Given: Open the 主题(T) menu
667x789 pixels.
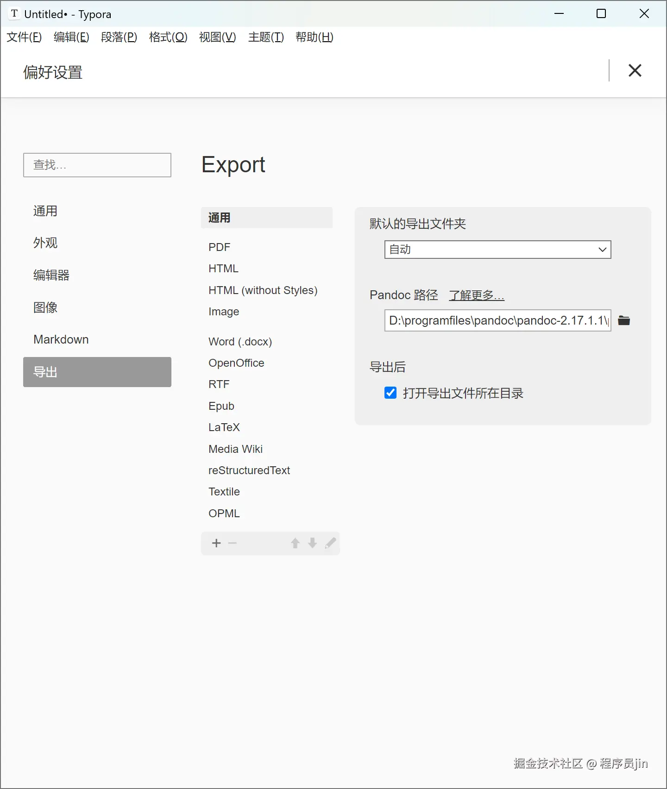Looking at the screenshot, I should coord(266,37).
